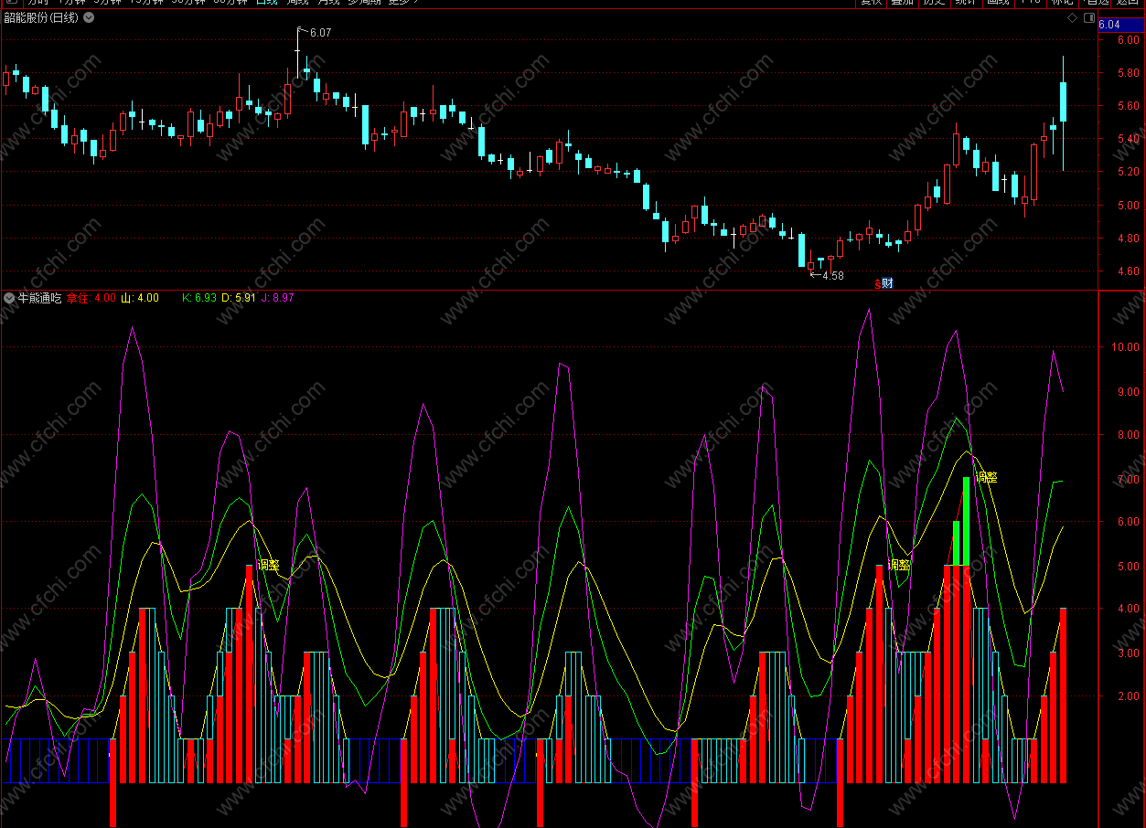Click the 4.58 low price marker
The height and width of the screenshot is (828, 1146).
(832, 275)
